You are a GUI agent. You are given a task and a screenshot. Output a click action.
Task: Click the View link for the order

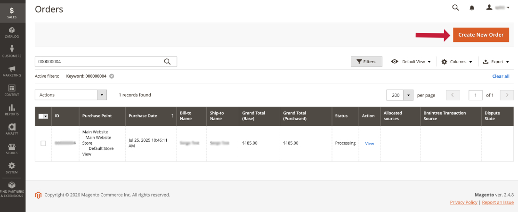point(369,144)
